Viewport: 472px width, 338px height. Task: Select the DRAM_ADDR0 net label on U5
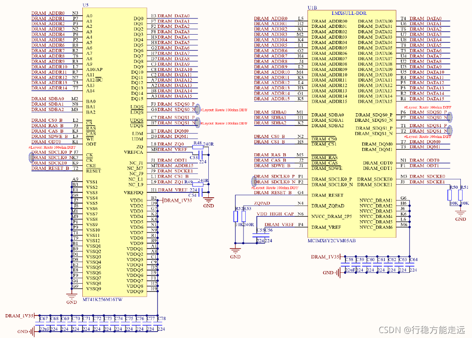(47, 13)
